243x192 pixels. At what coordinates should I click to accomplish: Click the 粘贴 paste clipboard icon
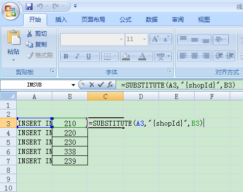(x=13, y=38)
